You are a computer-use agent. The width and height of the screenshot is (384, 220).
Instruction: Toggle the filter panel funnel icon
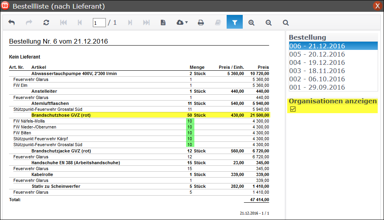click(x=234, y=23)
